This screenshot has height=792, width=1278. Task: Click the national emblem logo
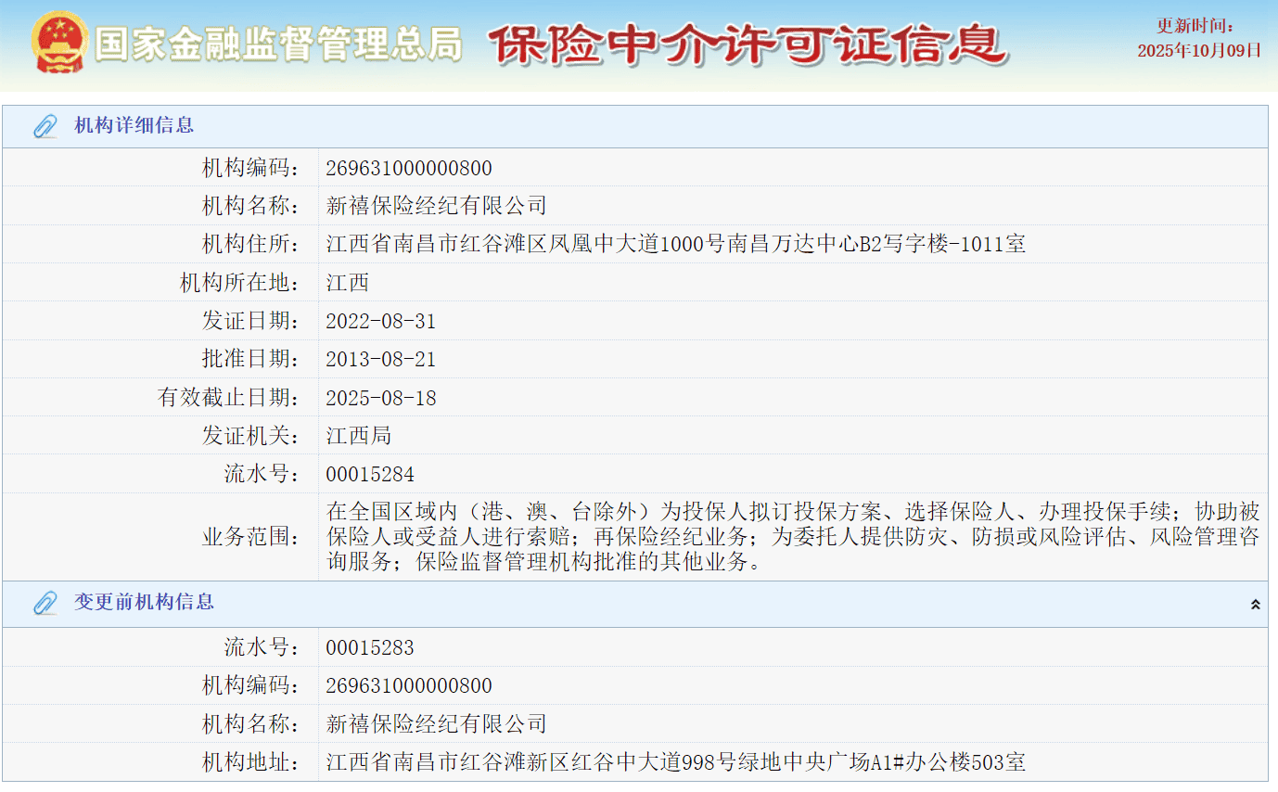click(x=59, y=43)
